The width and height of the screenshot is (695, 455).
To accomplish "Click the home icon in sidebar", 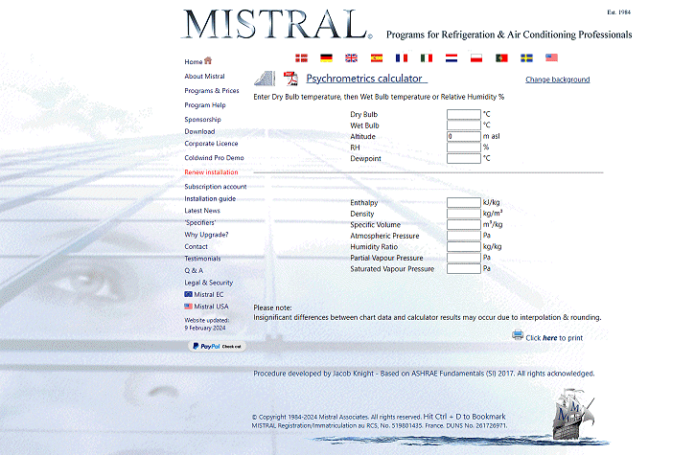I will [208, 61].
